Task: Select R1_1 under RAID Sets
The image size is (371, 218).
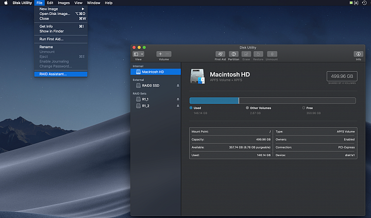Action: click(156, 99)
